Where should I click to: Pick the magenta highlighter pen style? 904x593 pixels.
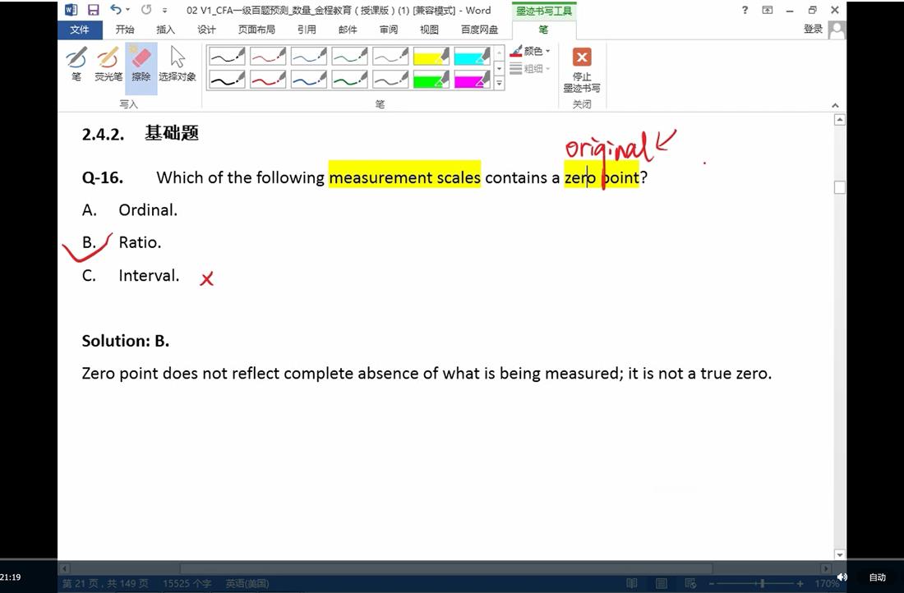click(472, 80)
